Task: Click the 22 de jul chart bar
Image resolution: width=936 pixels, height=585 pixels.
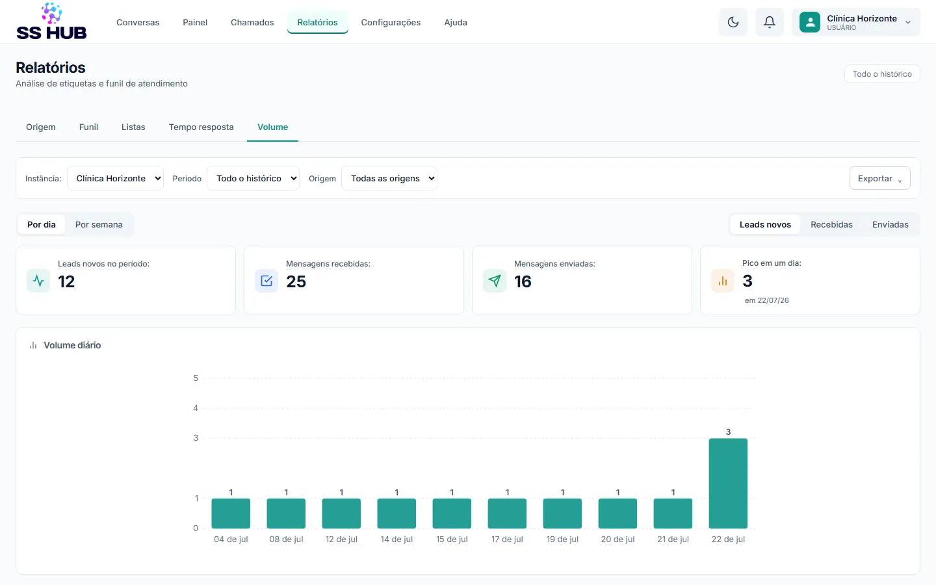Action: pyautogui.click(x=728, y=484)
